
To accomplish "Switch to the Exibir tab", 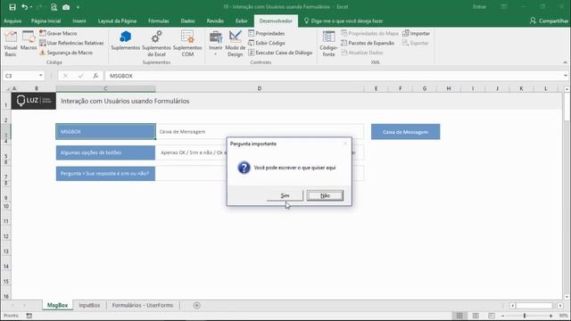I will (x=241, y=21).
